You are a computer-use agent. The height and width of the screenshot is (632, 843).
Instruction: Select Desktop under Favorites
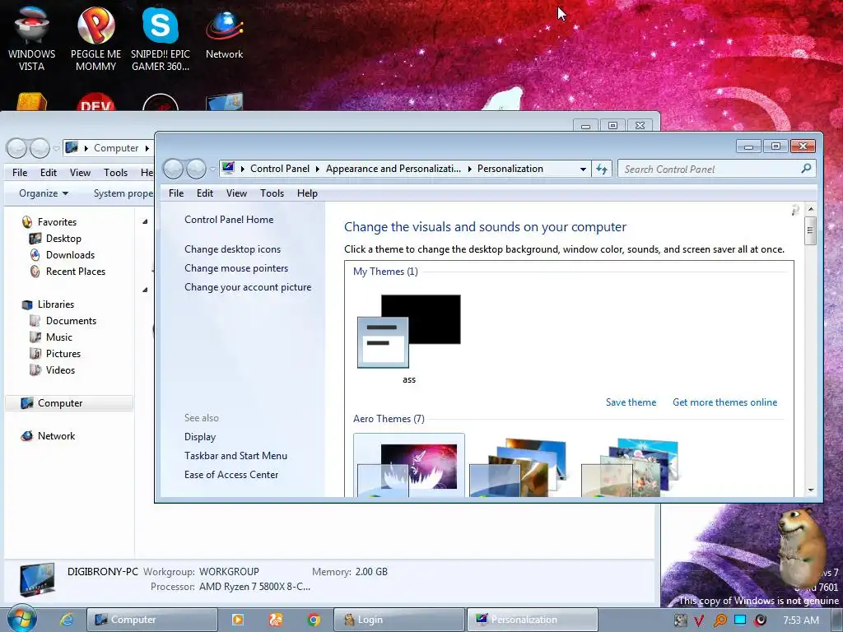63,239
